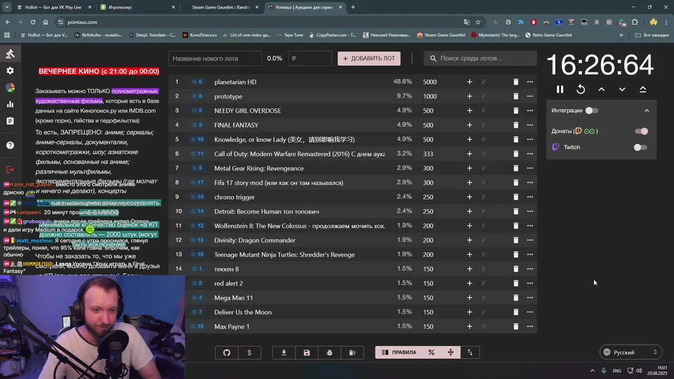Delete the planetarian HD lot
The image size is (674, 379).
point(516,82)
